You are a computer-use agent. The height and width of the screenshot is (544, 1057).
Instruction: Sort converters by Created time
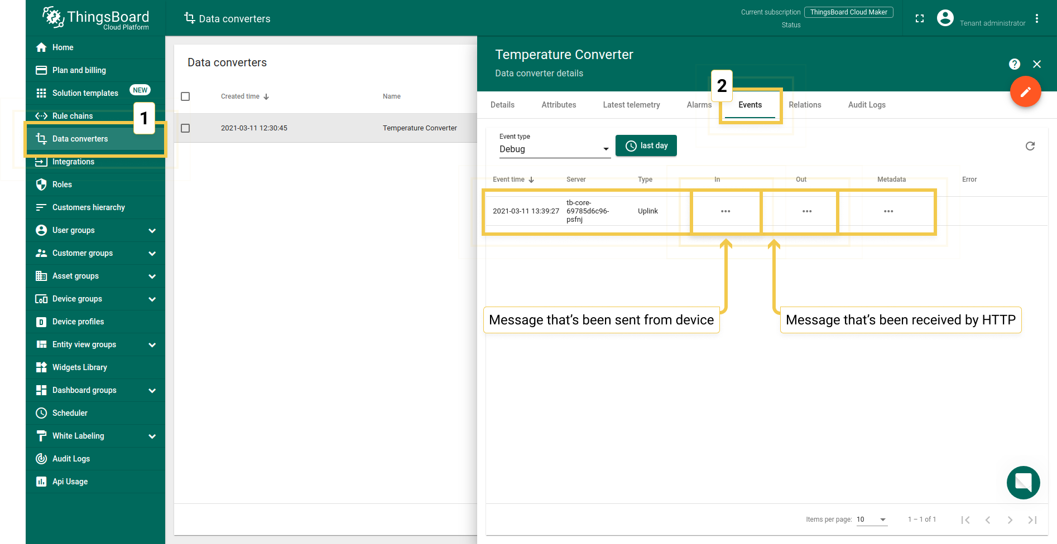pos(245,96)
